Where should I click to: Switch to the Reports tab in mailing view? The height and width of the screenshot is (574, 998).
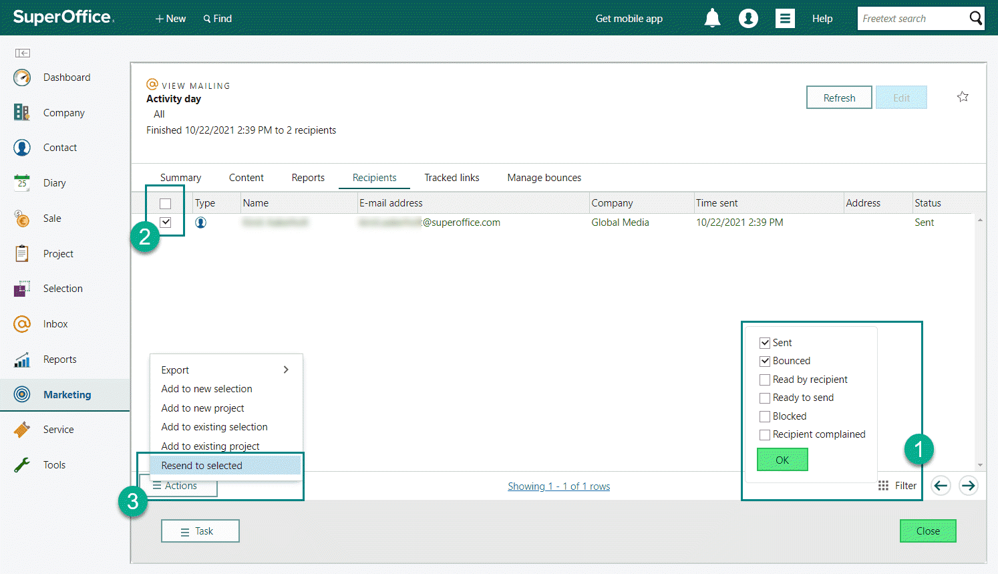click(x=308, y=178)
